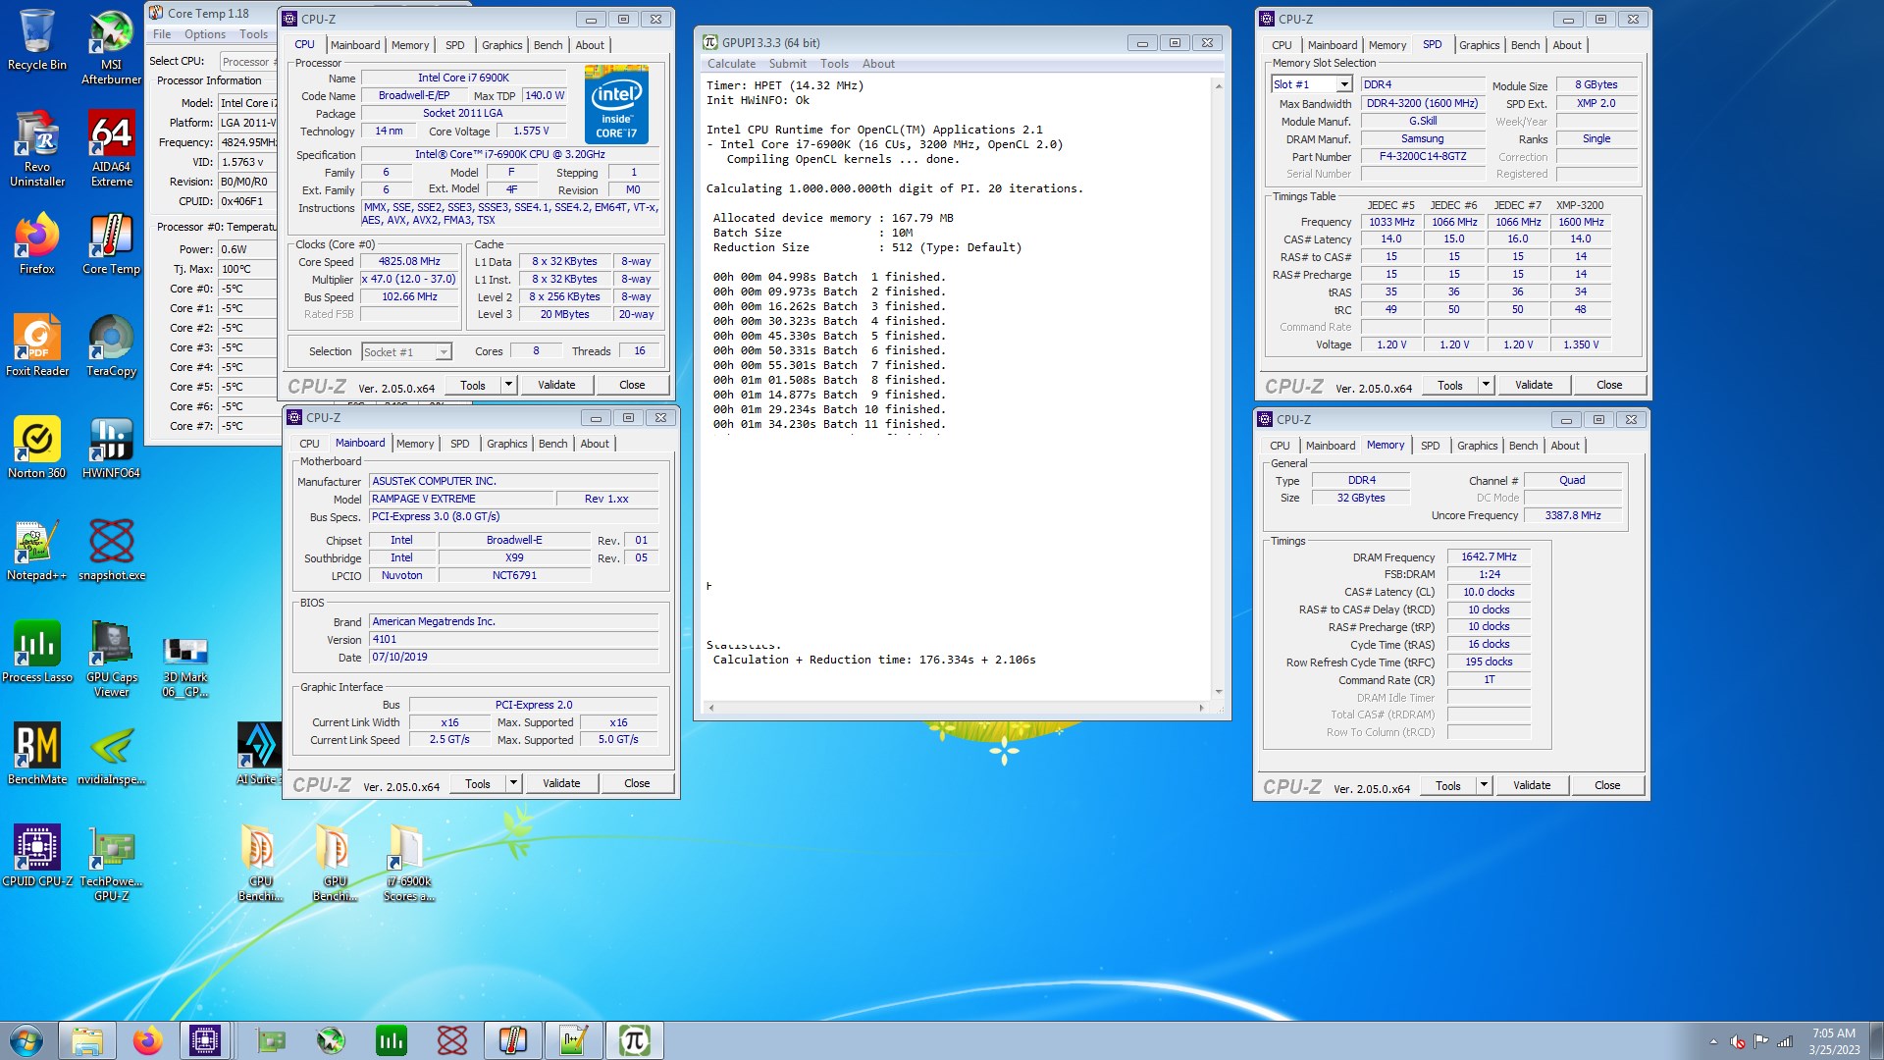Screen dimensions: 1884x1060
Task: Open Windows Explorer from the taskbar
Action: click(87, 1040)
